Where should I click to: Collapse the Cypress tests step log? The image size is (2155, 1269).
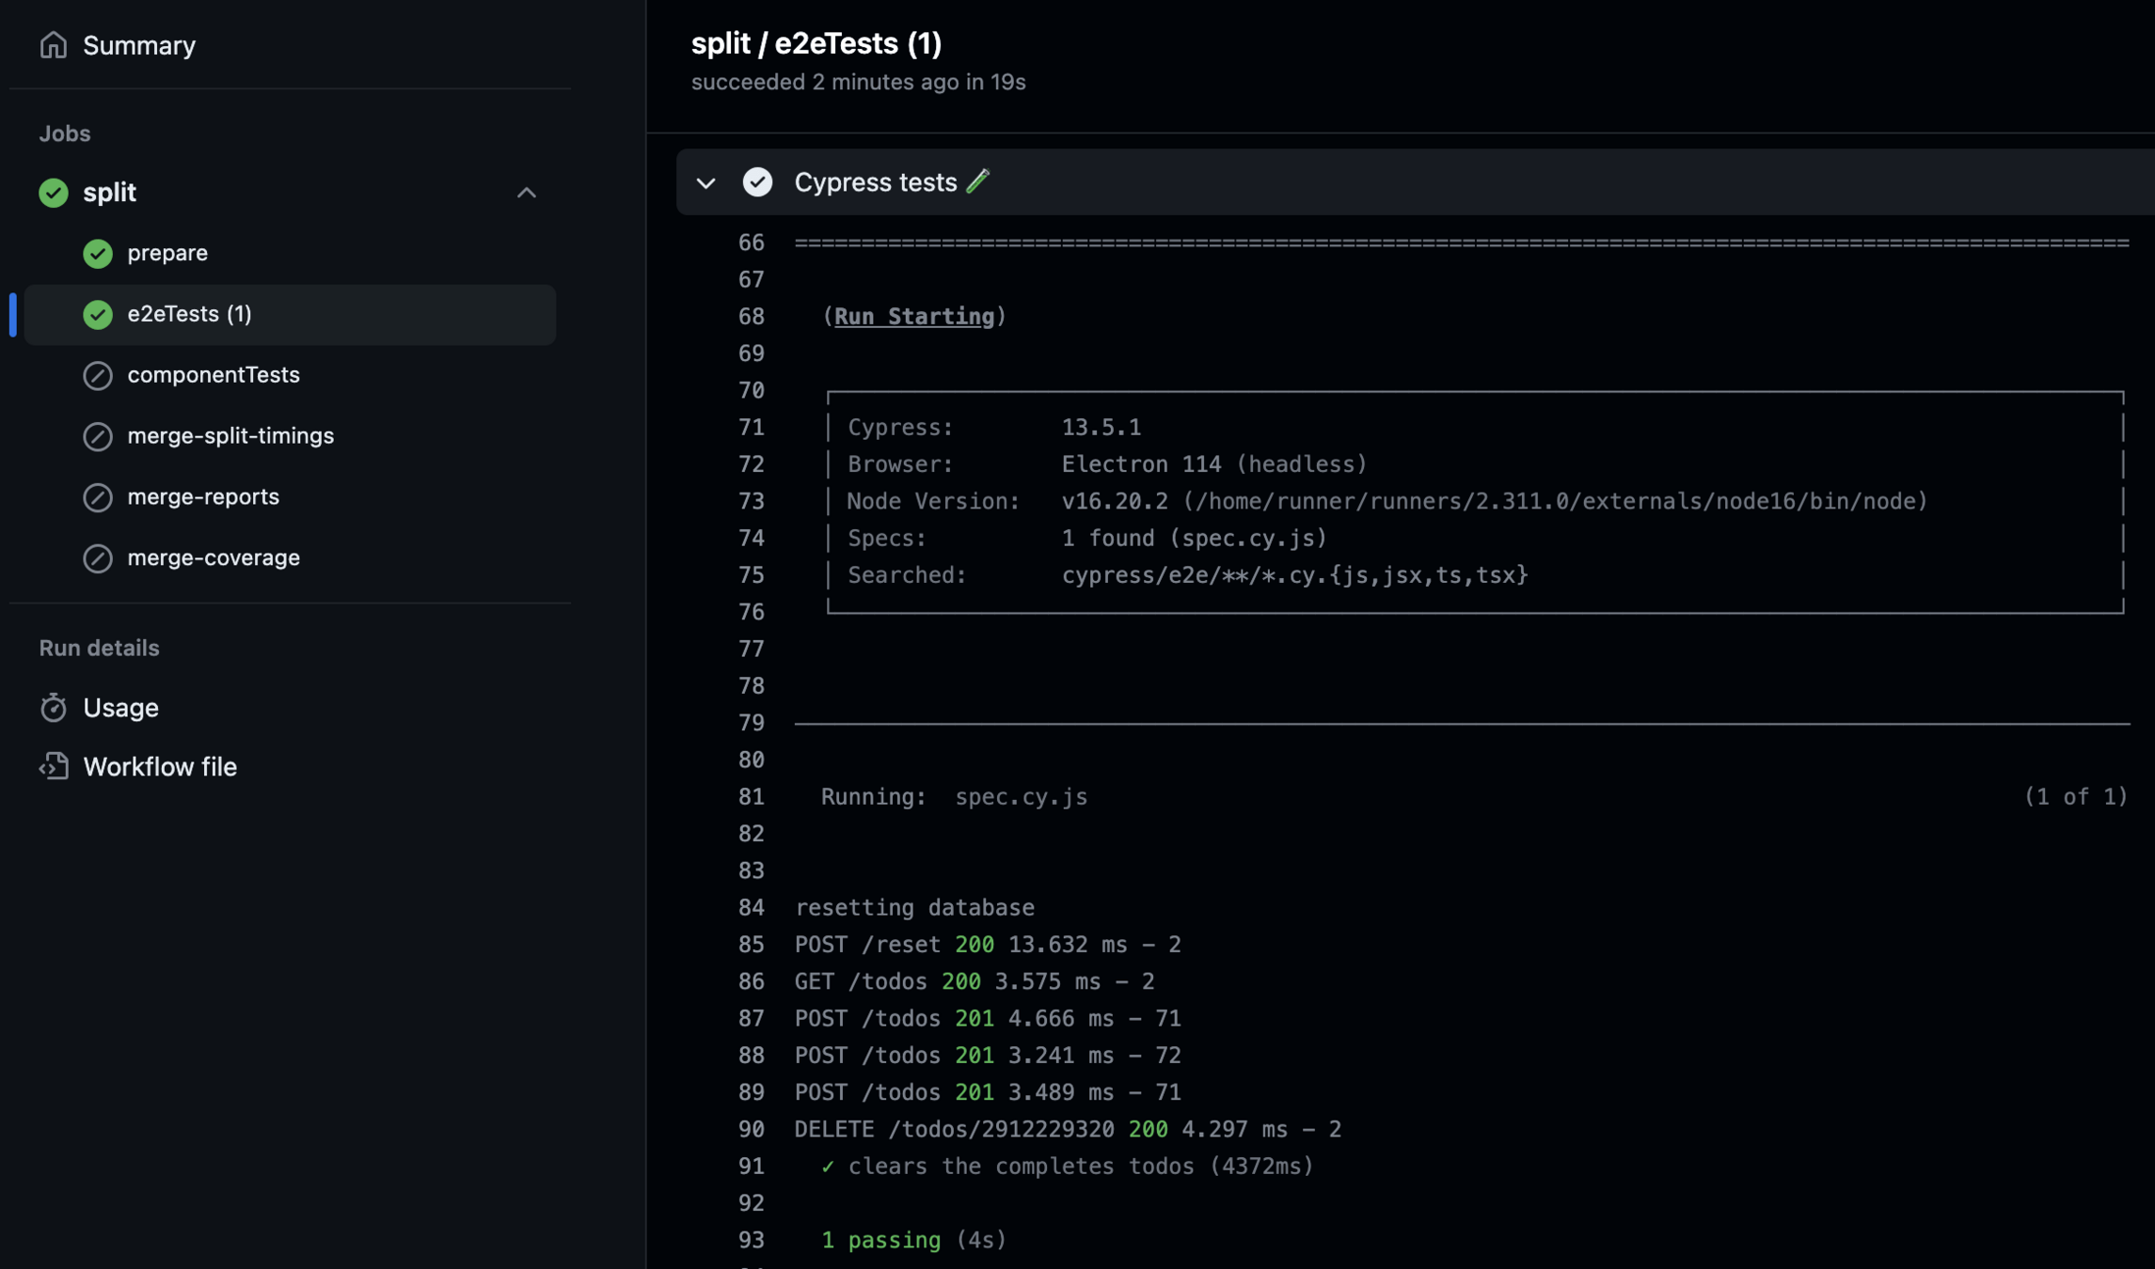(x=705, y=182)
